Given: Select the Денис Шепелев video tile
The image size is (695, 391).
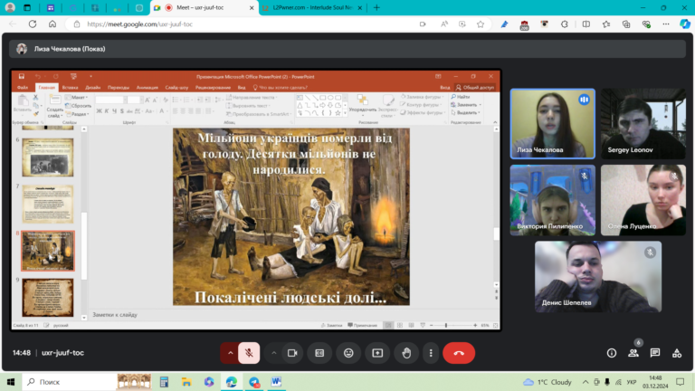Looking at the screenshot, I should (598, 277).
